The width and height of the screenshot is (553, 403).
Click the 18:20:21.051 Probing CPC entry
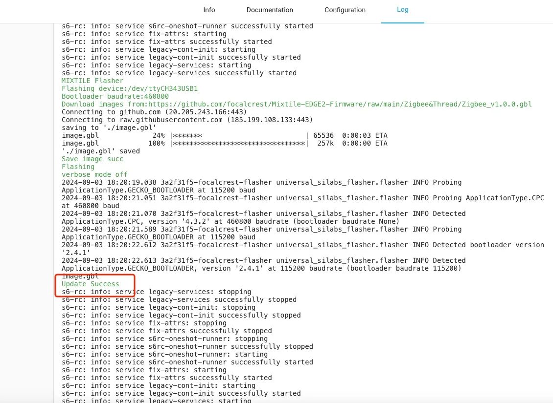pyautogui.click(x=302, y=202)
